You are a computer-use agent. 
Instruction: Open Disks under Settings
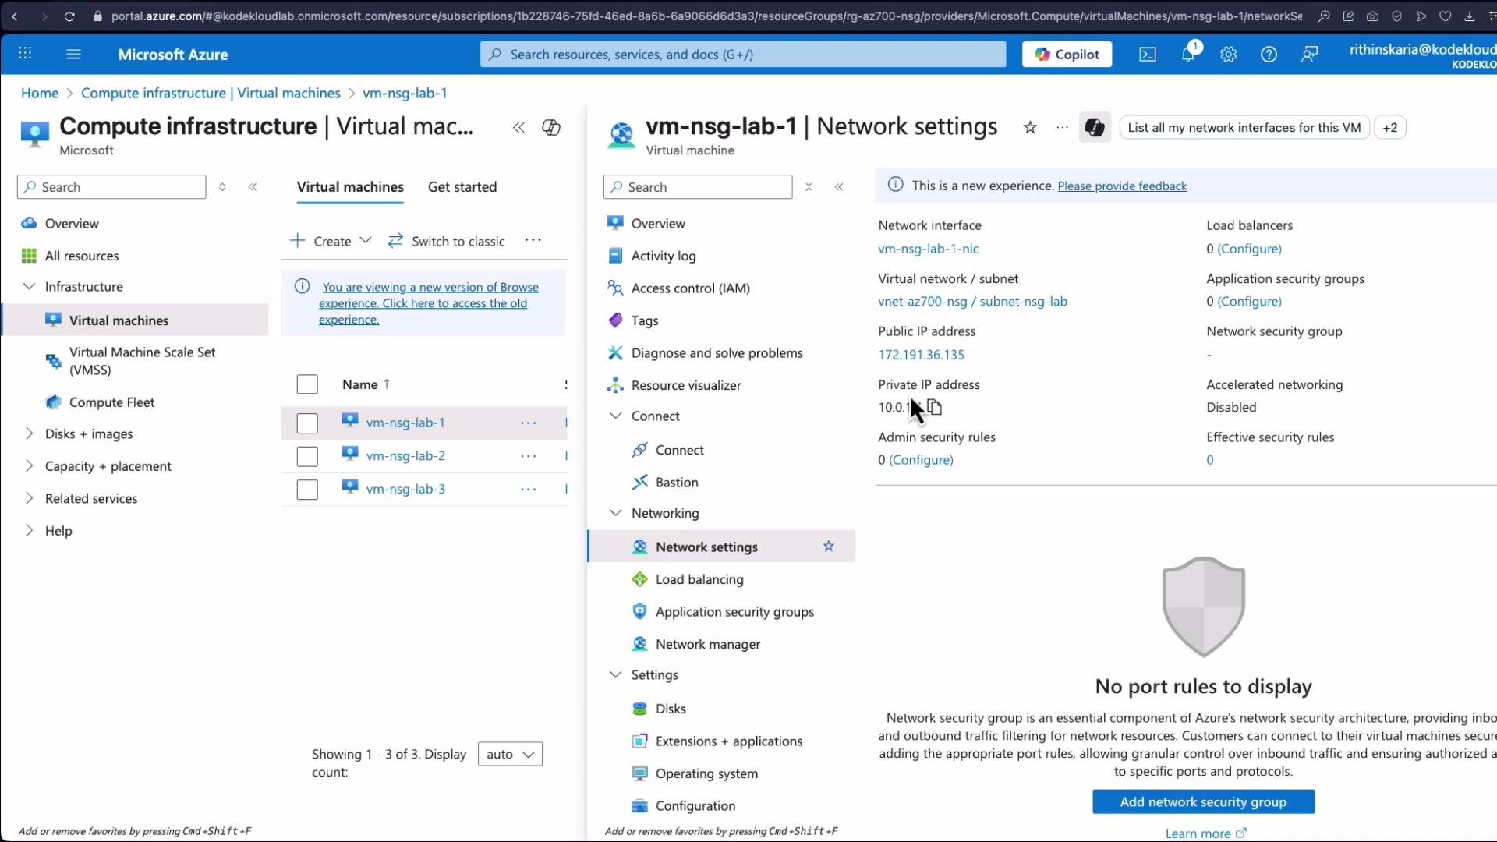tap(671, 709)
